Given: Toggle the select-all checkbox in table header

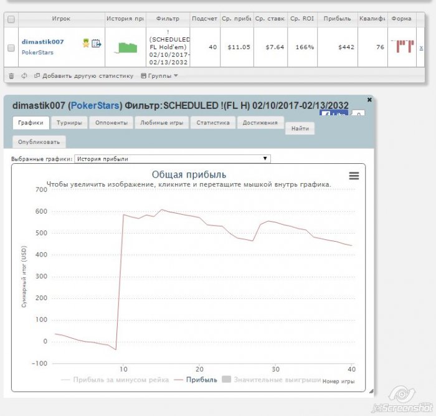Looking at the screenshot, I should [x=11, y=19].
